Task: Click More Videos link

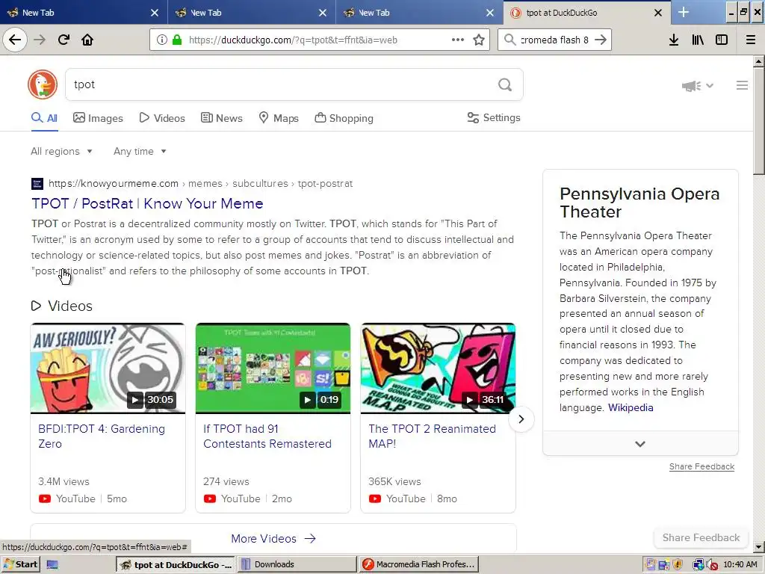Action: tap(273, 538)
